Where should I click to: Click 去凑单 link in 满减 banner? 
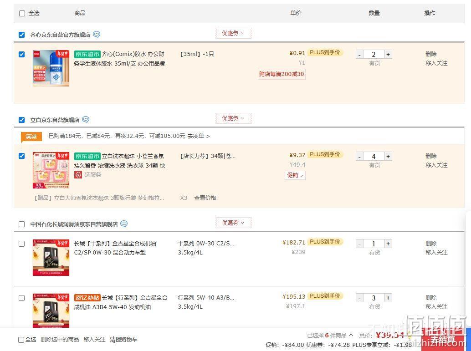(199, 136)
